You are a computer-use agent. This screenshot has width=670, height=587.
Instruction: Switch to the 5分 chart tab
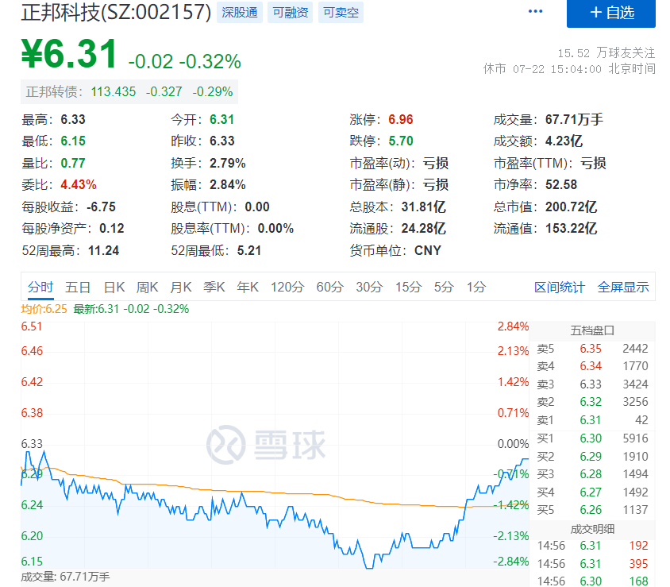click(444, 287)
